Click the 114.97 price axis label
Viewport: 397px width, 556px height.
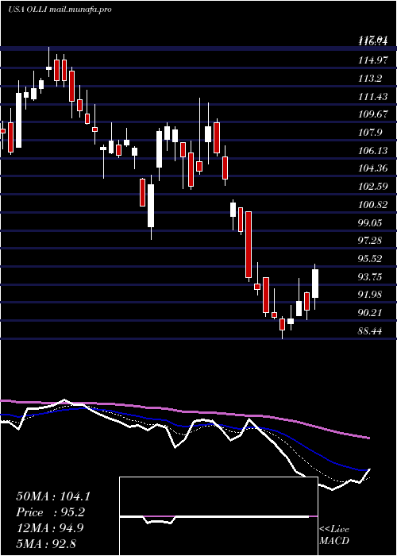[372, 60]
